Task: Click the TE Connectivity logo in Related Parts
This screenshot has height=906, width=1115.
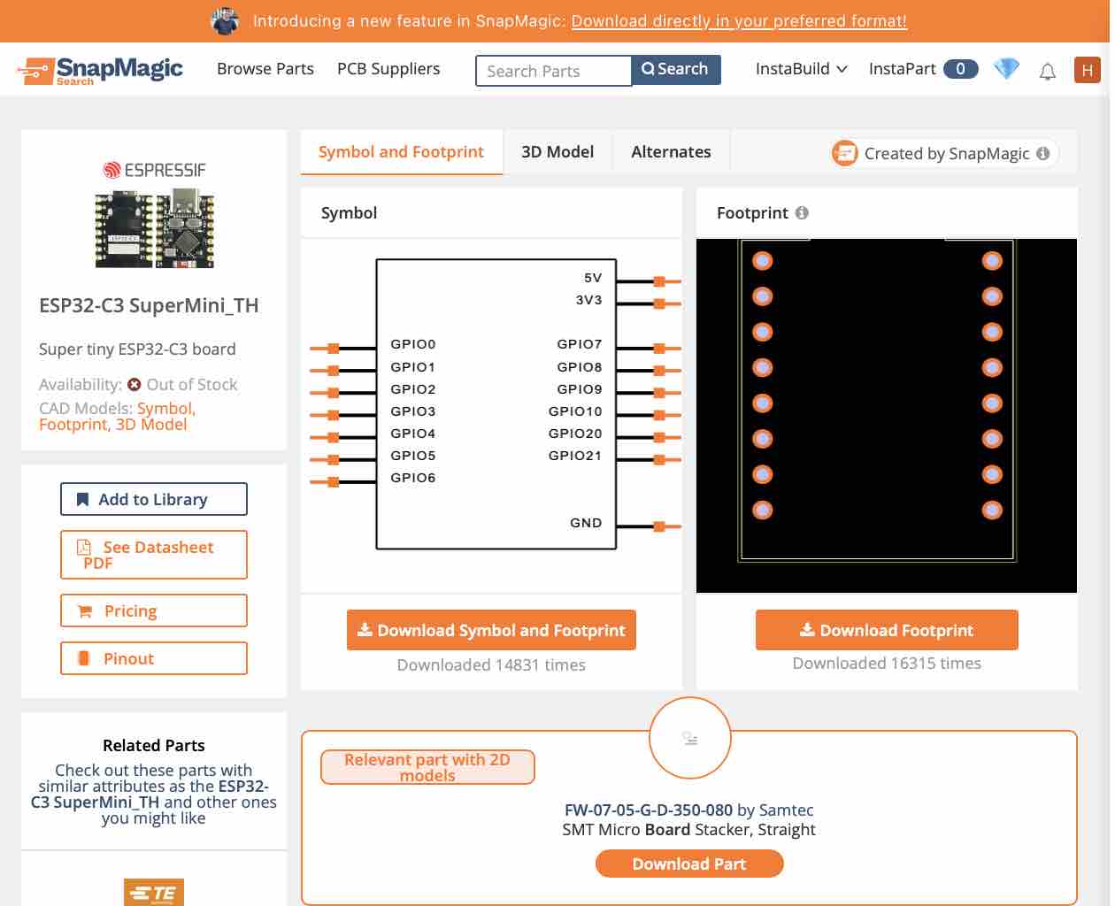Action: (x=154, y=892)
